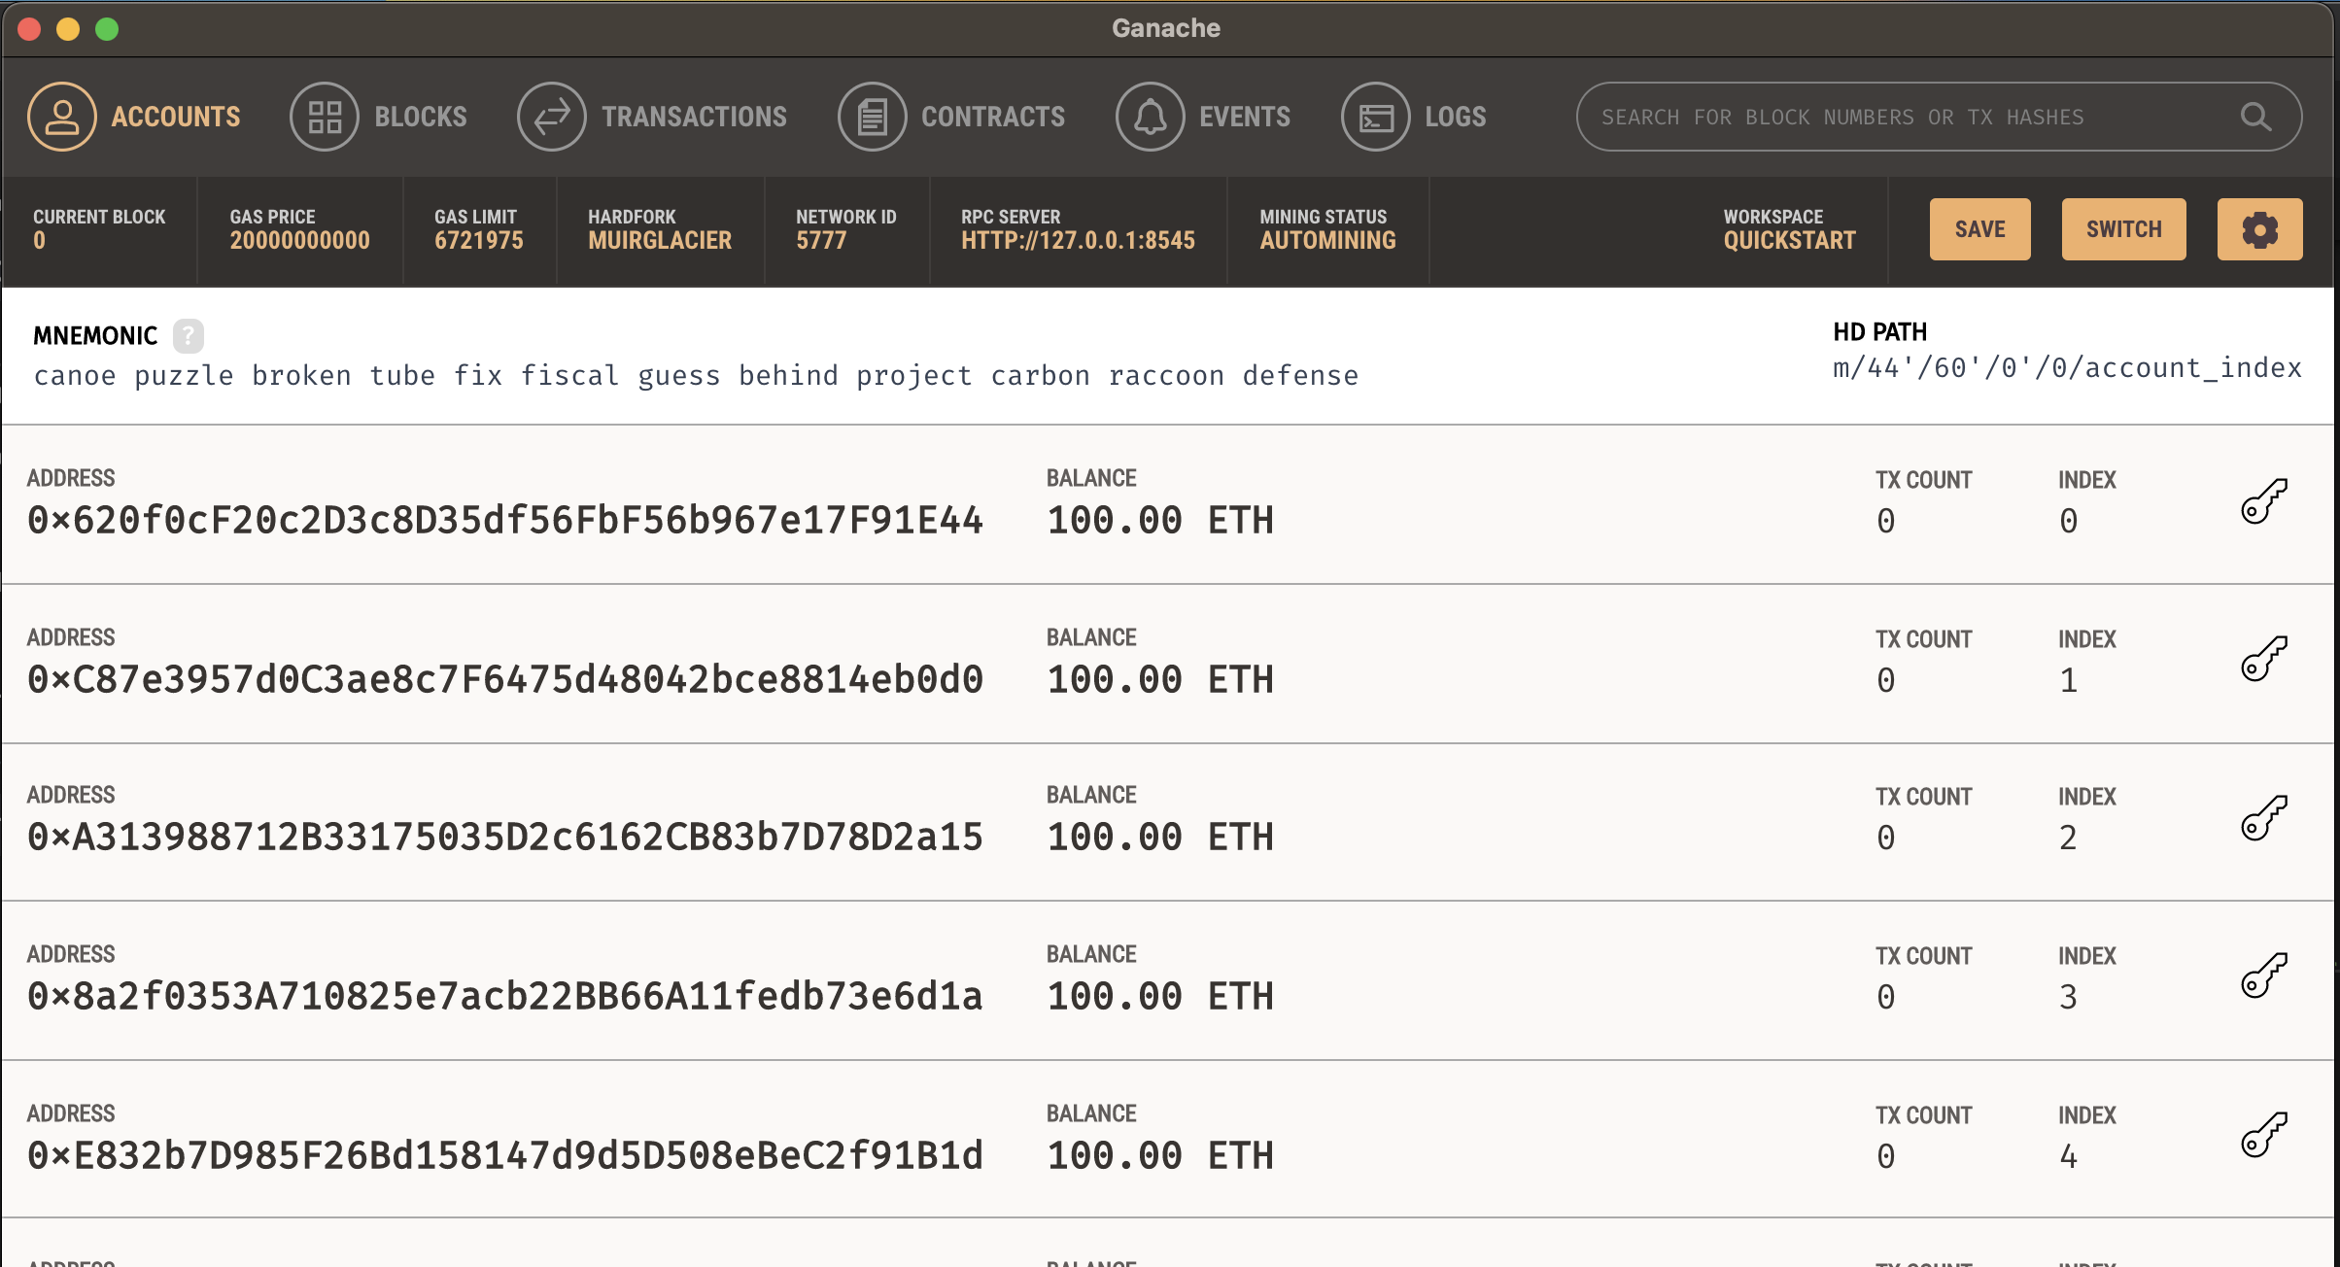The height and width of the screenshot is (1267, 2340).
Task: Show private key for account index 4
Action: tap(2264, 1135)
